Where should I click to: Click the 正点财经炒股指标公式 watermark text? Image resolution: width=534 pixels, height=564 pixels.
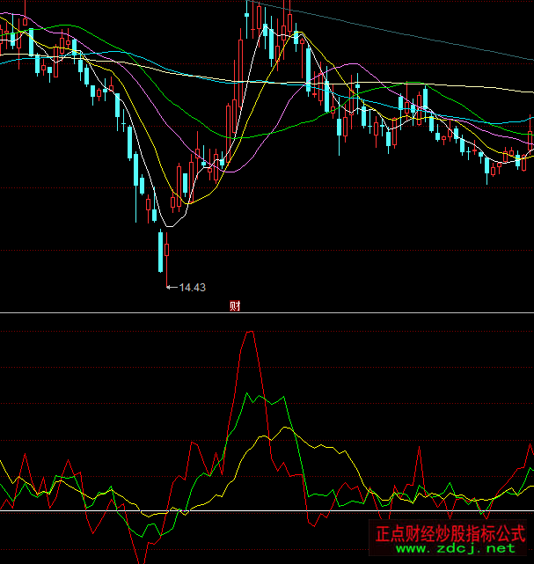[450, 533]
